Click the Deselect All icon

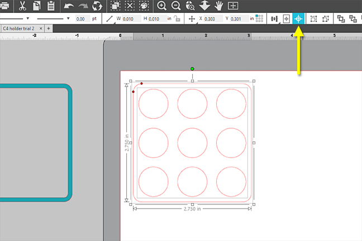[x=130, y=6]
